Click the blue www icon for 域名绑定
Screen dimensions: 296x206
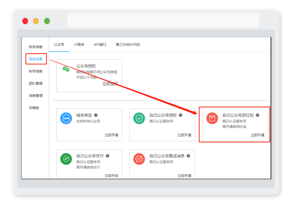66,118
